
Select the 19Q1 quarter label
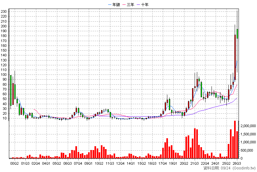tap(173, 163)
